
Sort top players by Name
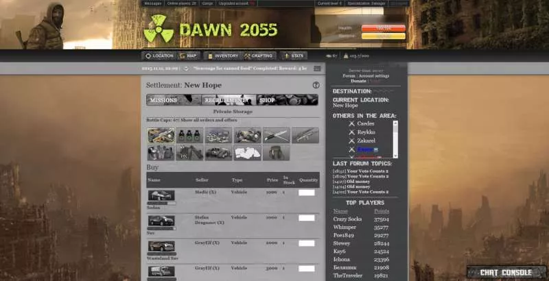tap(340, 211)
